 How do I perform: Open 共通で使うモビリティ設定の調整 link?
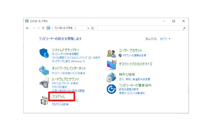point(68,91)
